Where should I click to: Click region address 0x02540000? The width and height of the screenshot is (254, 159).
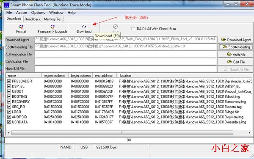click(52, 117)
